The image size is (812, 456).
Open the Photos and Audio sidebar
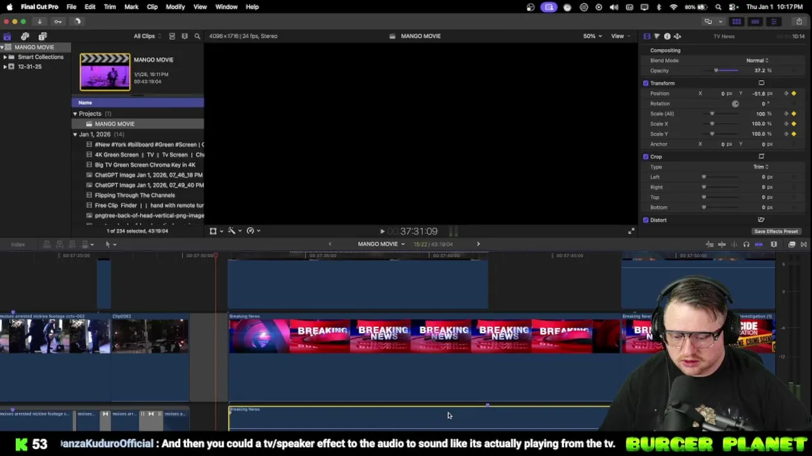pyautogui.click(x=25, y=36)
